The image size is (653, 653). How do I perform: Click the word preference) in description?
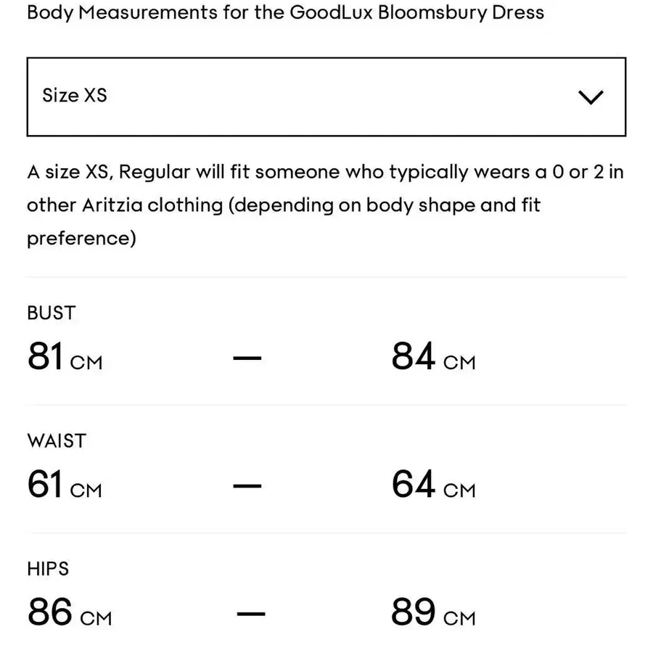81,239
